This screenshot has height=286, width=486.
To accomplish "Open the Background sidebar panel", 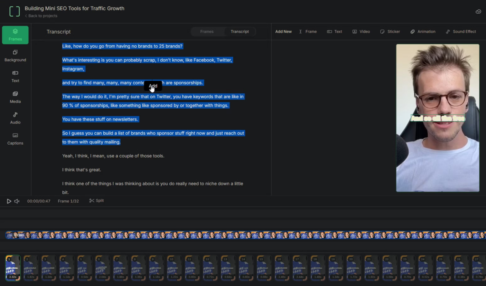I will coord(15,56).
